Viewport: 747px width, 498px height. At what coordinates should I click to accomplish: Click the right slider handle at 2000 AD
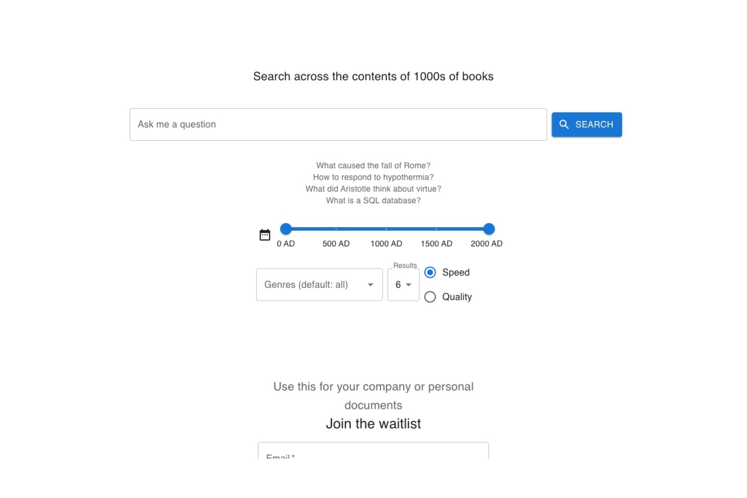pyautogui.click(x=489, y=229)
